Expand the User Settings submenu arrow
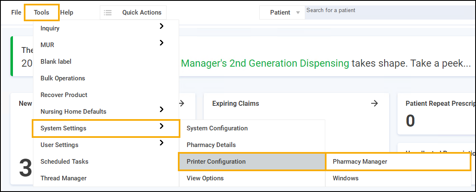Viewport: 476px width, 192px height. [x=162, y=143]
